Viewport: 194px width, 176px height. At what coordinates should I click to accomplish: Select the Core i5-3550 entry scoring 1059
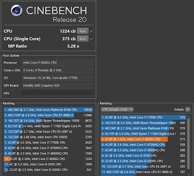click(x=48, y=164)
